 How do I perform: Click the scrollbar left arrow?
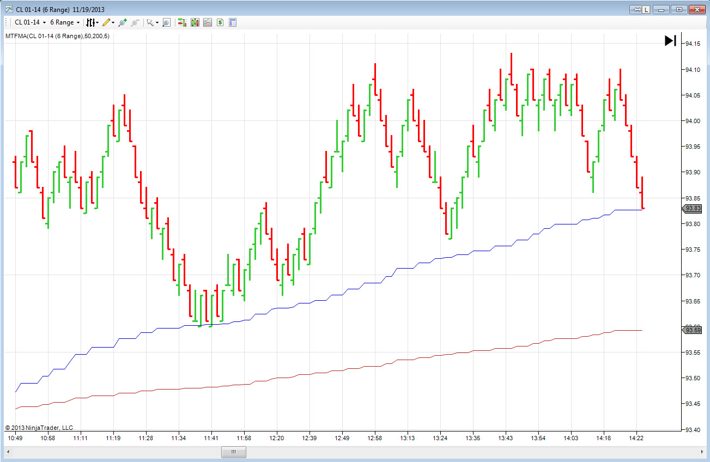pyautogui.click(x=8, y=452)
